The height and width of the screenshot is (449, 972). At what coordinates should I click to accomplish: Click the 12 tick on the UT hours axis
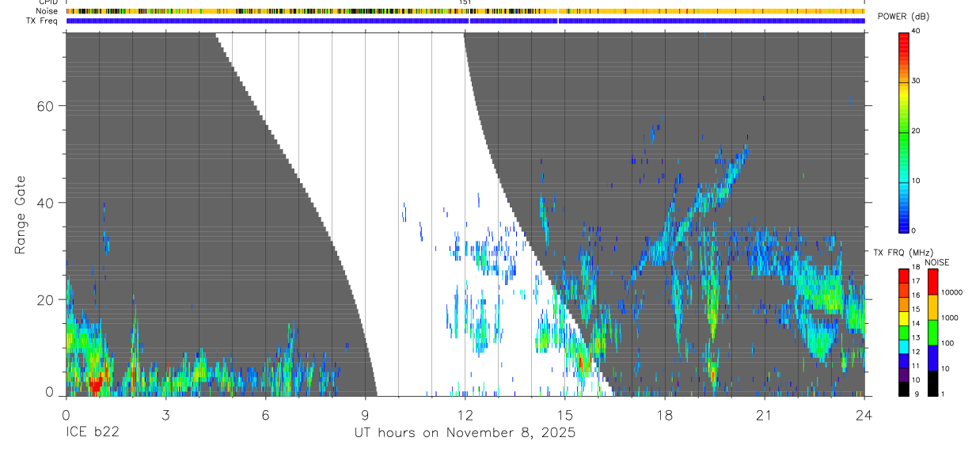coord(465,415)
